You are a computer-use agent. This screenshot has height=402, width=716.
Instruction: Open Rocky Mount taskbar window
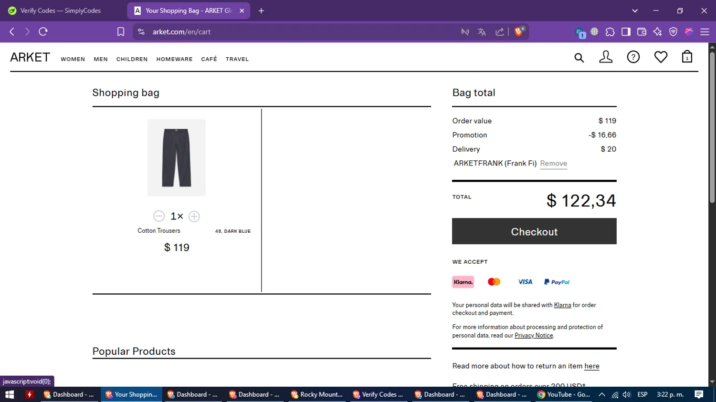(x=317, y=394)
